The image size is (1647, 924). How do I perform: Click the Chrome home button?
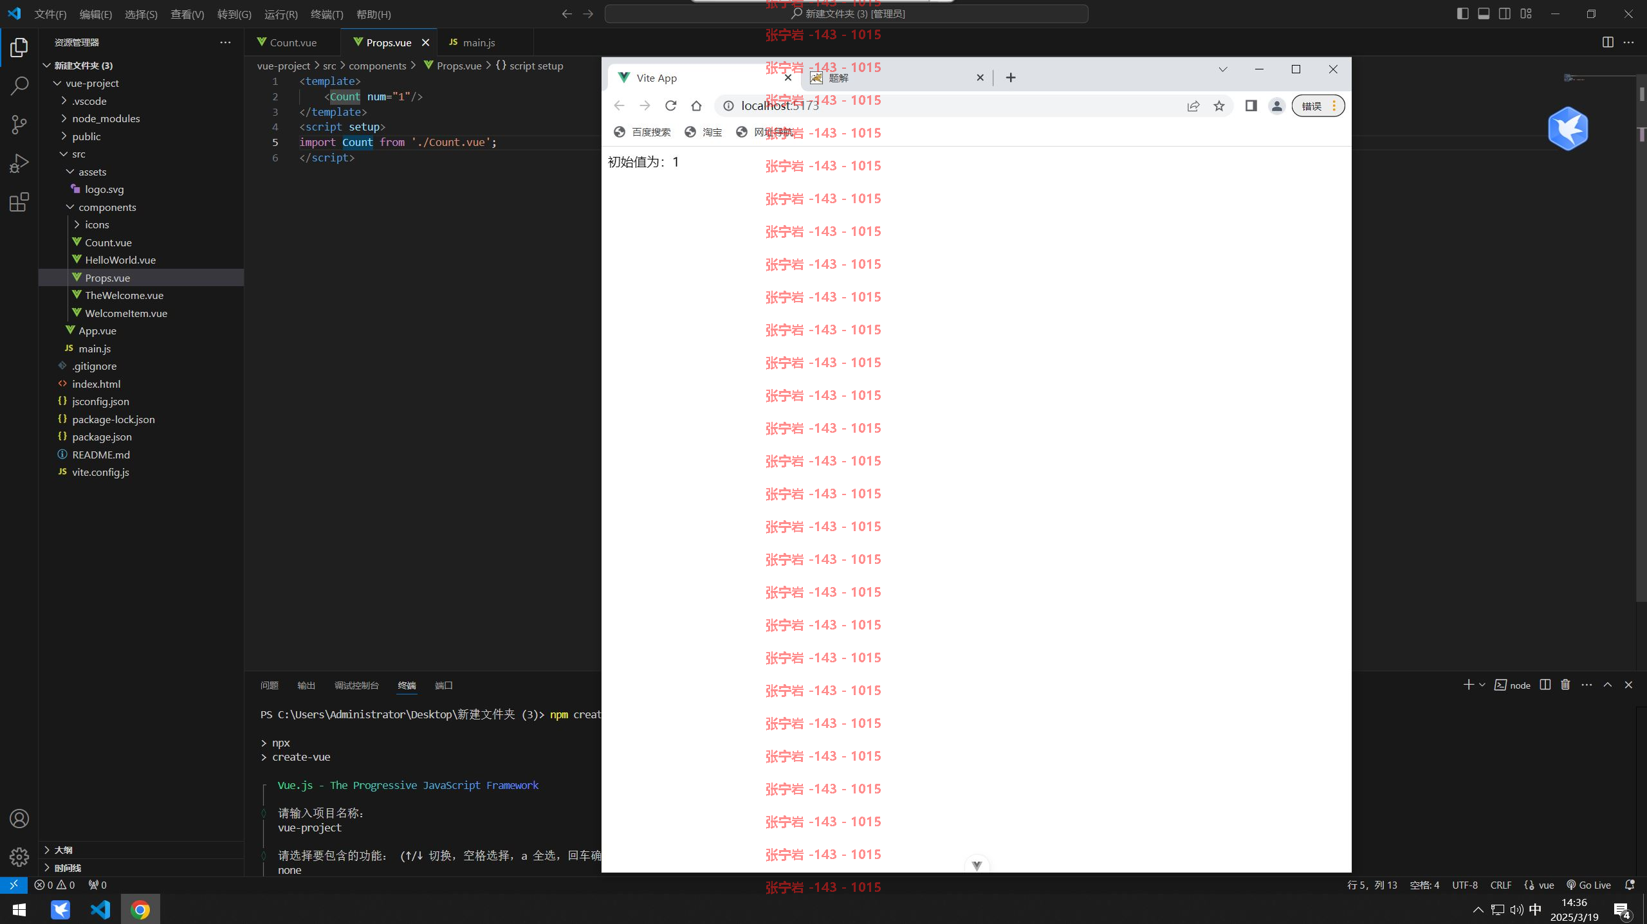(x=696, y=105)
